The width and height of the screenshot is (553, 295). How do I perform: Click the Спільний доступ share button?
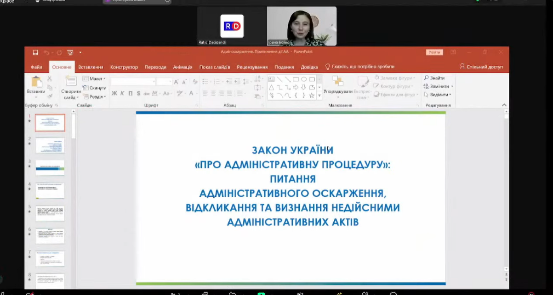point(481,67)
